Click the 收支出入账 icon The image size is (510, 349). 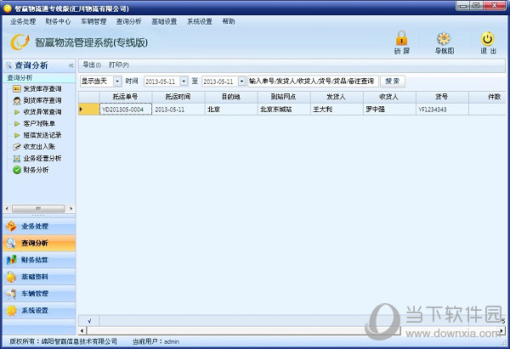[17, 147]
